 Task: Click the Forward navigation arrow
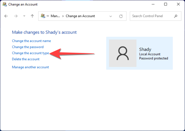pyautogui.click(x=16, y=16)
